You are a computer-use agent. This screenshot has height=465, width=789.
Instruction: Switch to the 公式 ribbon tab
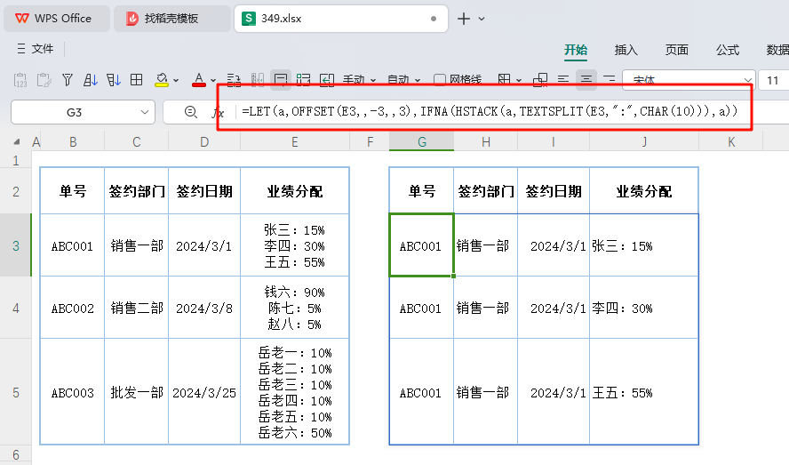[728, 50]
